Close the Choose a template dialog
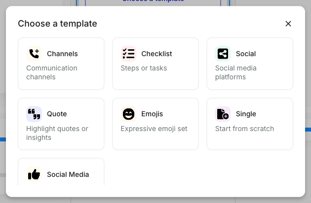The height and width of the screenshot is (203, 311). (x=288, y=24)
